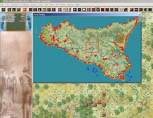Click the red-white counter toolbar icon
The image size is (153, 118).
click(89, 10)
